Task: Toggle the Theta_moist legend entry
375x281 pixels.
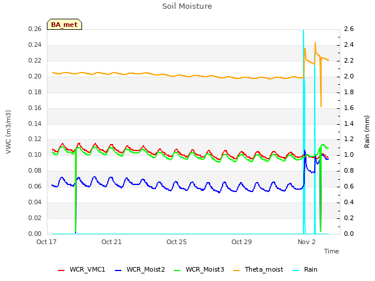Action: click(x=258, y=269)
